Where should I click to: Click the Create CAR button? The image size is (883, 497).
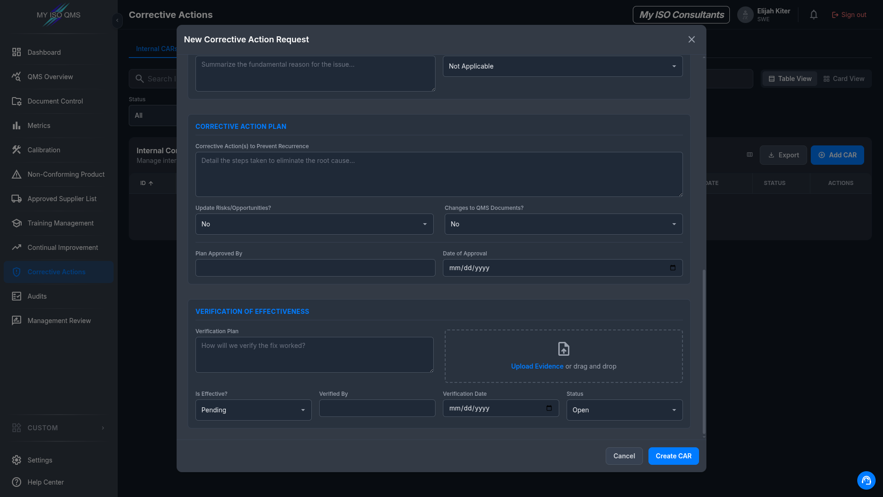coord(673,456)
